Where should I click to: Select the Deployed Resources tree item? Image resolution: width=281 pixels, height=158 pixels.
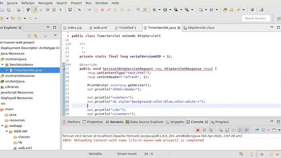coord(17,98)
